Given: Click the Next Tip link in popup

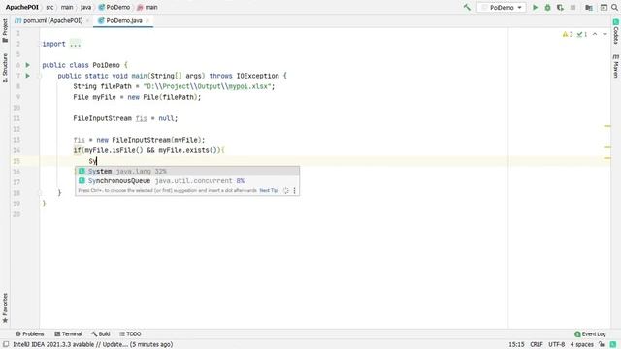Looking at the screenshot, I should point(268,190).
